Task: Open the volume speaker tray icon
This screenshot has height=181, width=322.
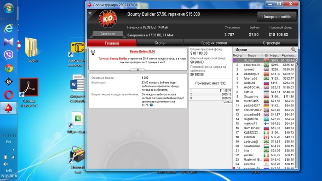Action: coord(6,164)
